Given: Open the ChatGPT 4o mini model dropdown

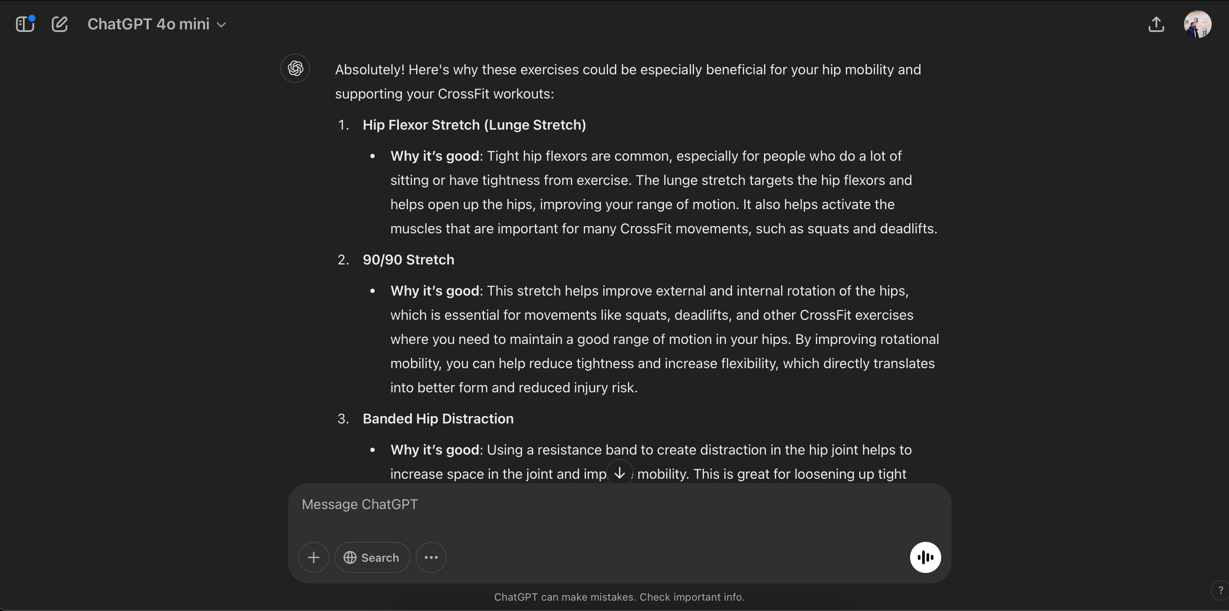Looking at the screenshot, I should click(156, 24).
